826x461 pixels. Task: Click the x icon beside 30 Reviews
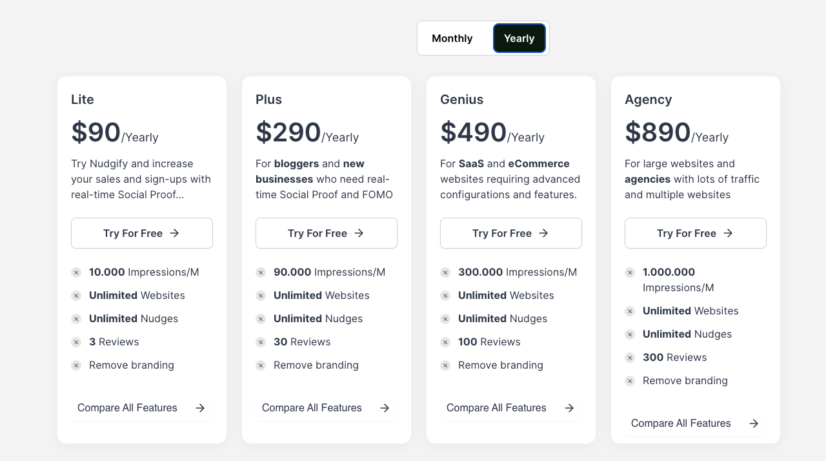coord(261,342)
